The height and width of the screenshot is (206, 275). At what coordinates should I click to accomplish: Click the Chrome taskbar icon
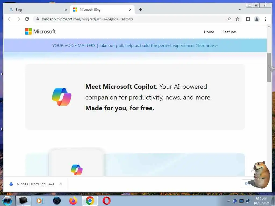[x=90, y=201]
